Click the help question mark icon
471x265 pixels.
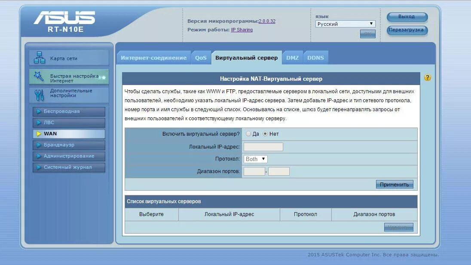tap(426, 77)
